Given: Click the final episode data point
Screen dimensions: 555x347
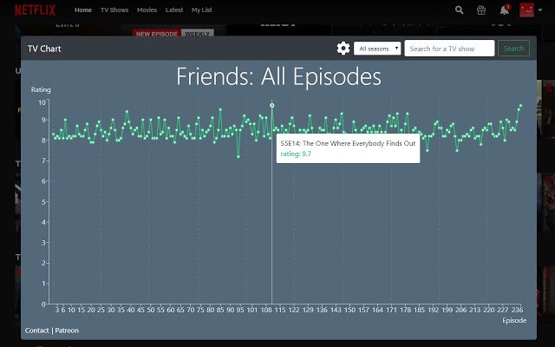Looking at the screenshot, I should [520, 106].
